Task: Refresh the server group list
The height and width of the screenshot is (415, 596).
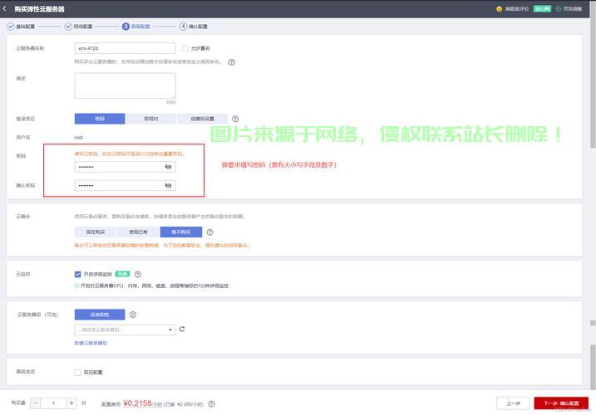Action: coord(182,330)
